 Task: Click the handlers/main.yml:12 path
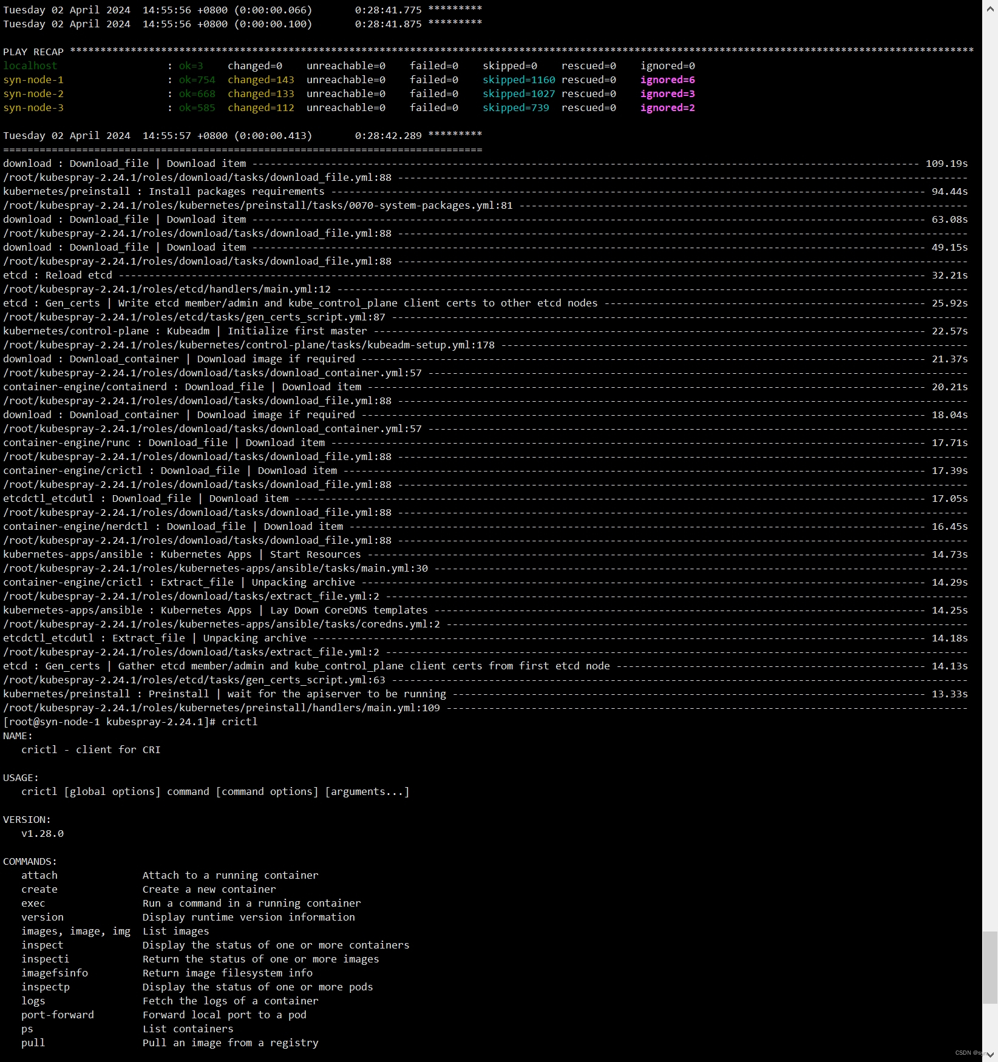pyautogui.click(x=167, y=289)
